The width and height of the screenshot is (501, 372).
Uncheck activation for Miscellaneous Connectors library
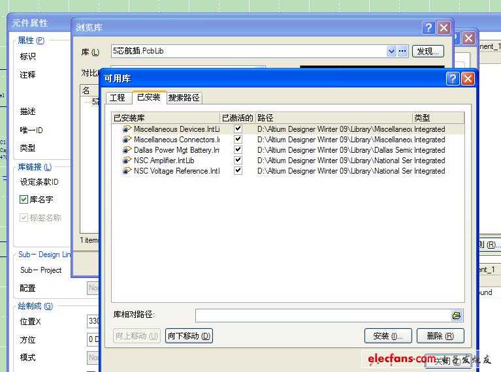(238, 139)
